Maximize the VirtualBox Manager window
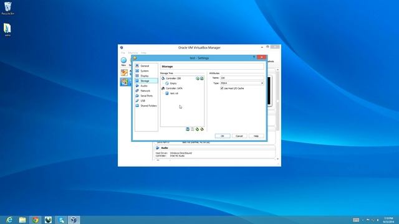This screenshot has height=224, width=399. point(267,47)
